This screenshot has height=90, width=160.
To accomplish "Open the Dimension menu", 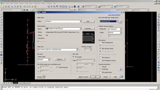I will tap(37, 3).
